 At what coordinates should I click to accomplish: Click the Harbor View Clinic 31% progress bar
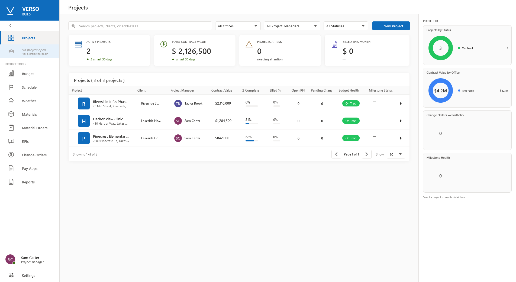click(251, 124)
